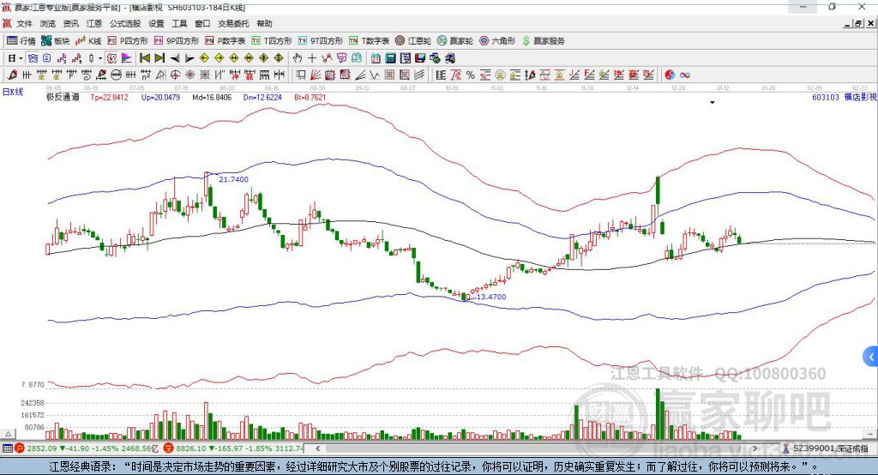Select the percent % line tool
This screenshot has width=878, height=475.
(471, 75)
